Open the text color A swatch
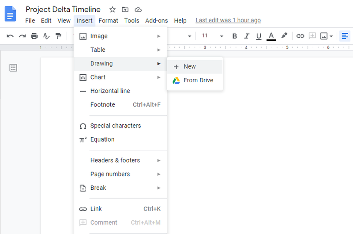The height and width of the screenshot is (234, 353). [x=271, y=36]
